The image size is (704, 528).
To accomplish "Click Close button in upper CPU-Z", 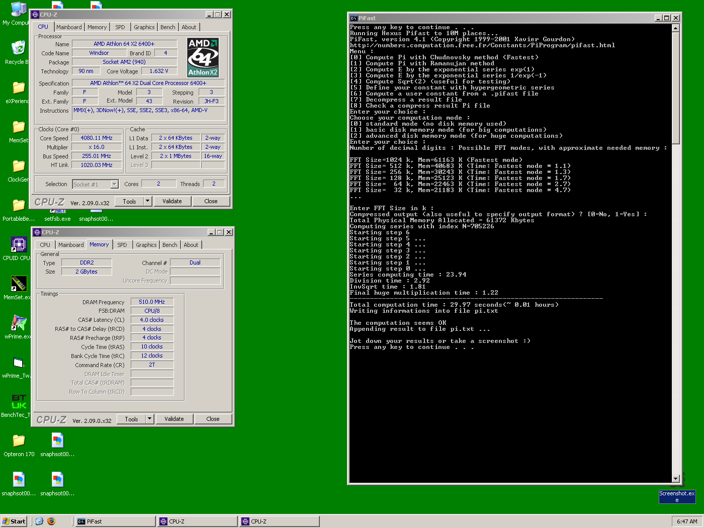I will tap(211, 201).
